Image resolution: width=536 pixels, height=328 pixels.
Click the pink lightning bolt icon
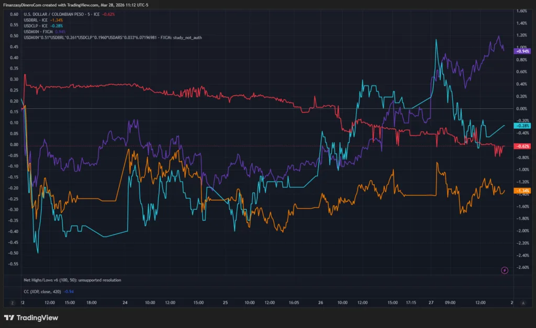505,270
